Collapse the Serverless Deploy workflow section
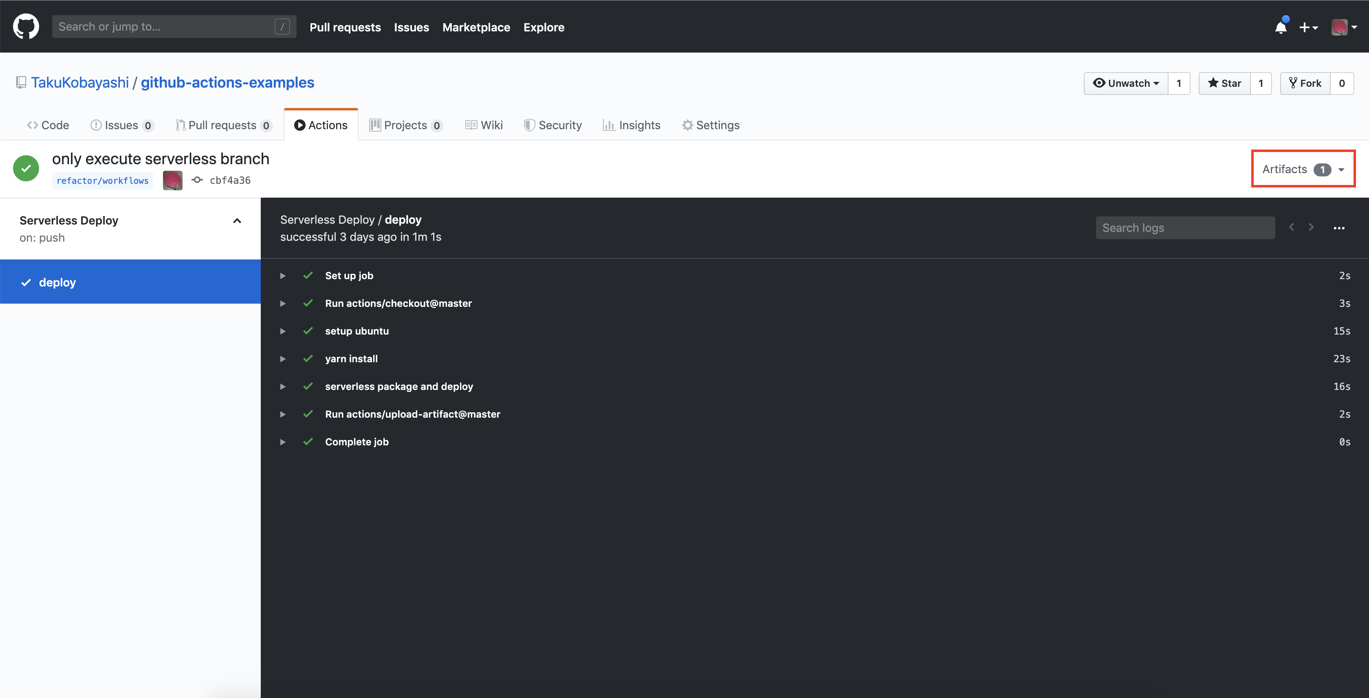Screen dimensions: 1369x698 [x=237, y=220]
